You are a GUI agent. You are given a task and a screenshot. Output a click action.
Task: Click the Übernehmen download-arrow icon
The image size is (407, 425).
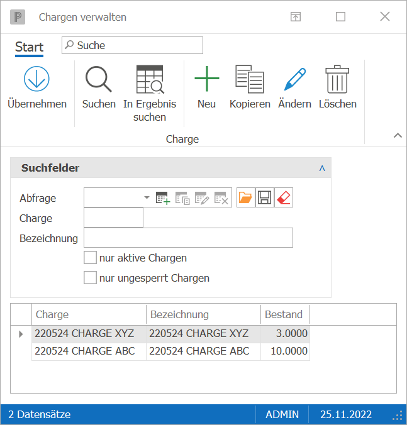click(x=36, y=79)
